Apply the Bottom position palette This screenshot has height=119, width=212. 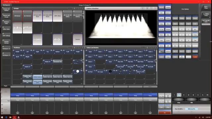click(58, 52)
